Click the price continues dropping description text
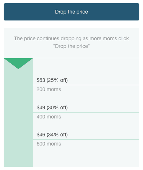 click(x=71, y=38)
